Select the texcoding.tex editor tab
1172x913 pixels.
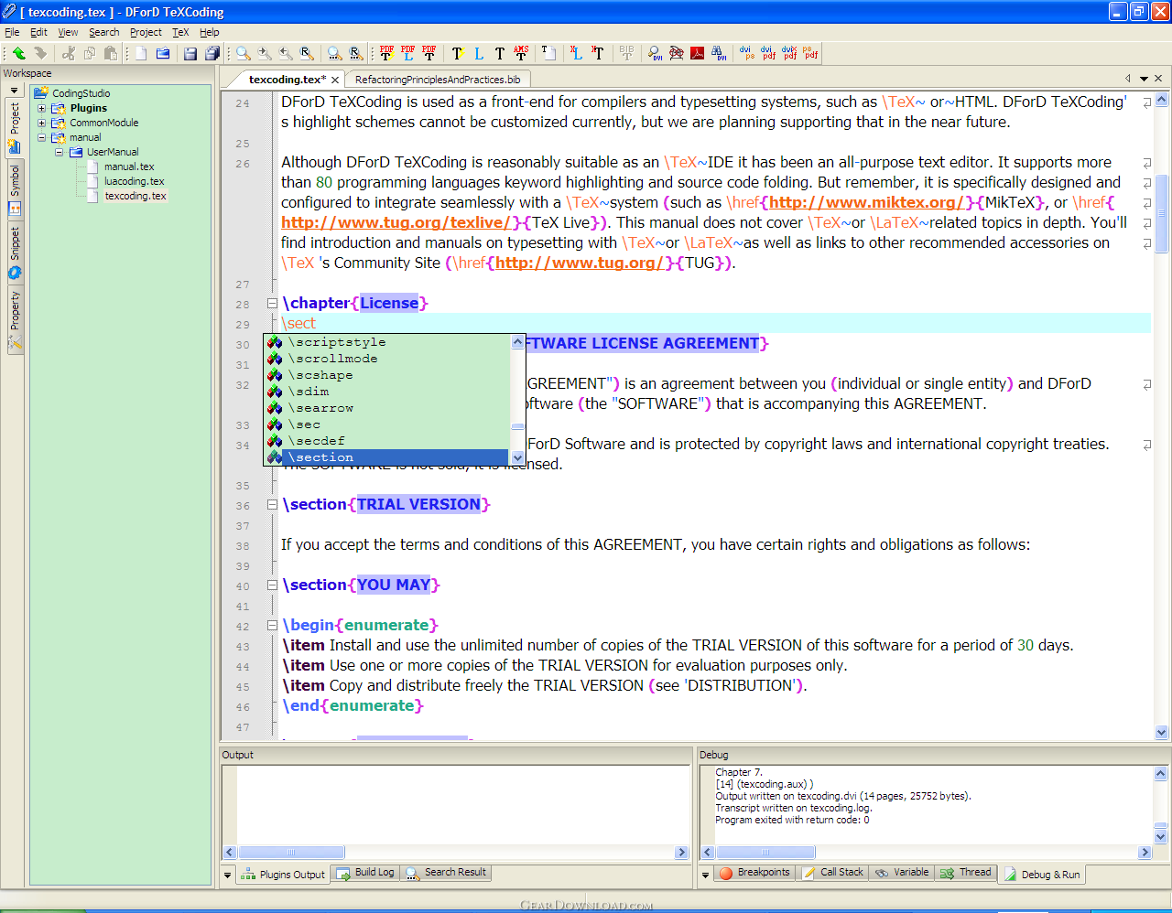point(287,80)
